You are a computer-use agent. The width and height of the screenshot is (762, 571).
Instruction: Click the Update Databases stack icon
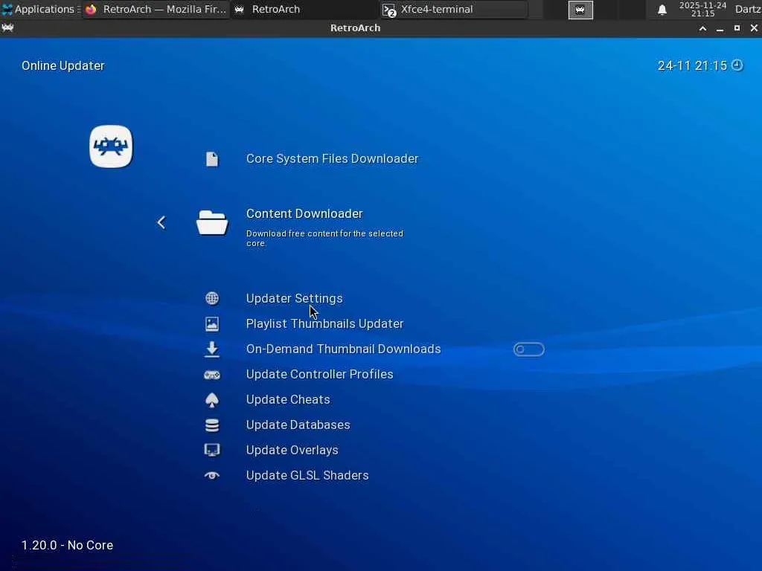pos(212,425)
